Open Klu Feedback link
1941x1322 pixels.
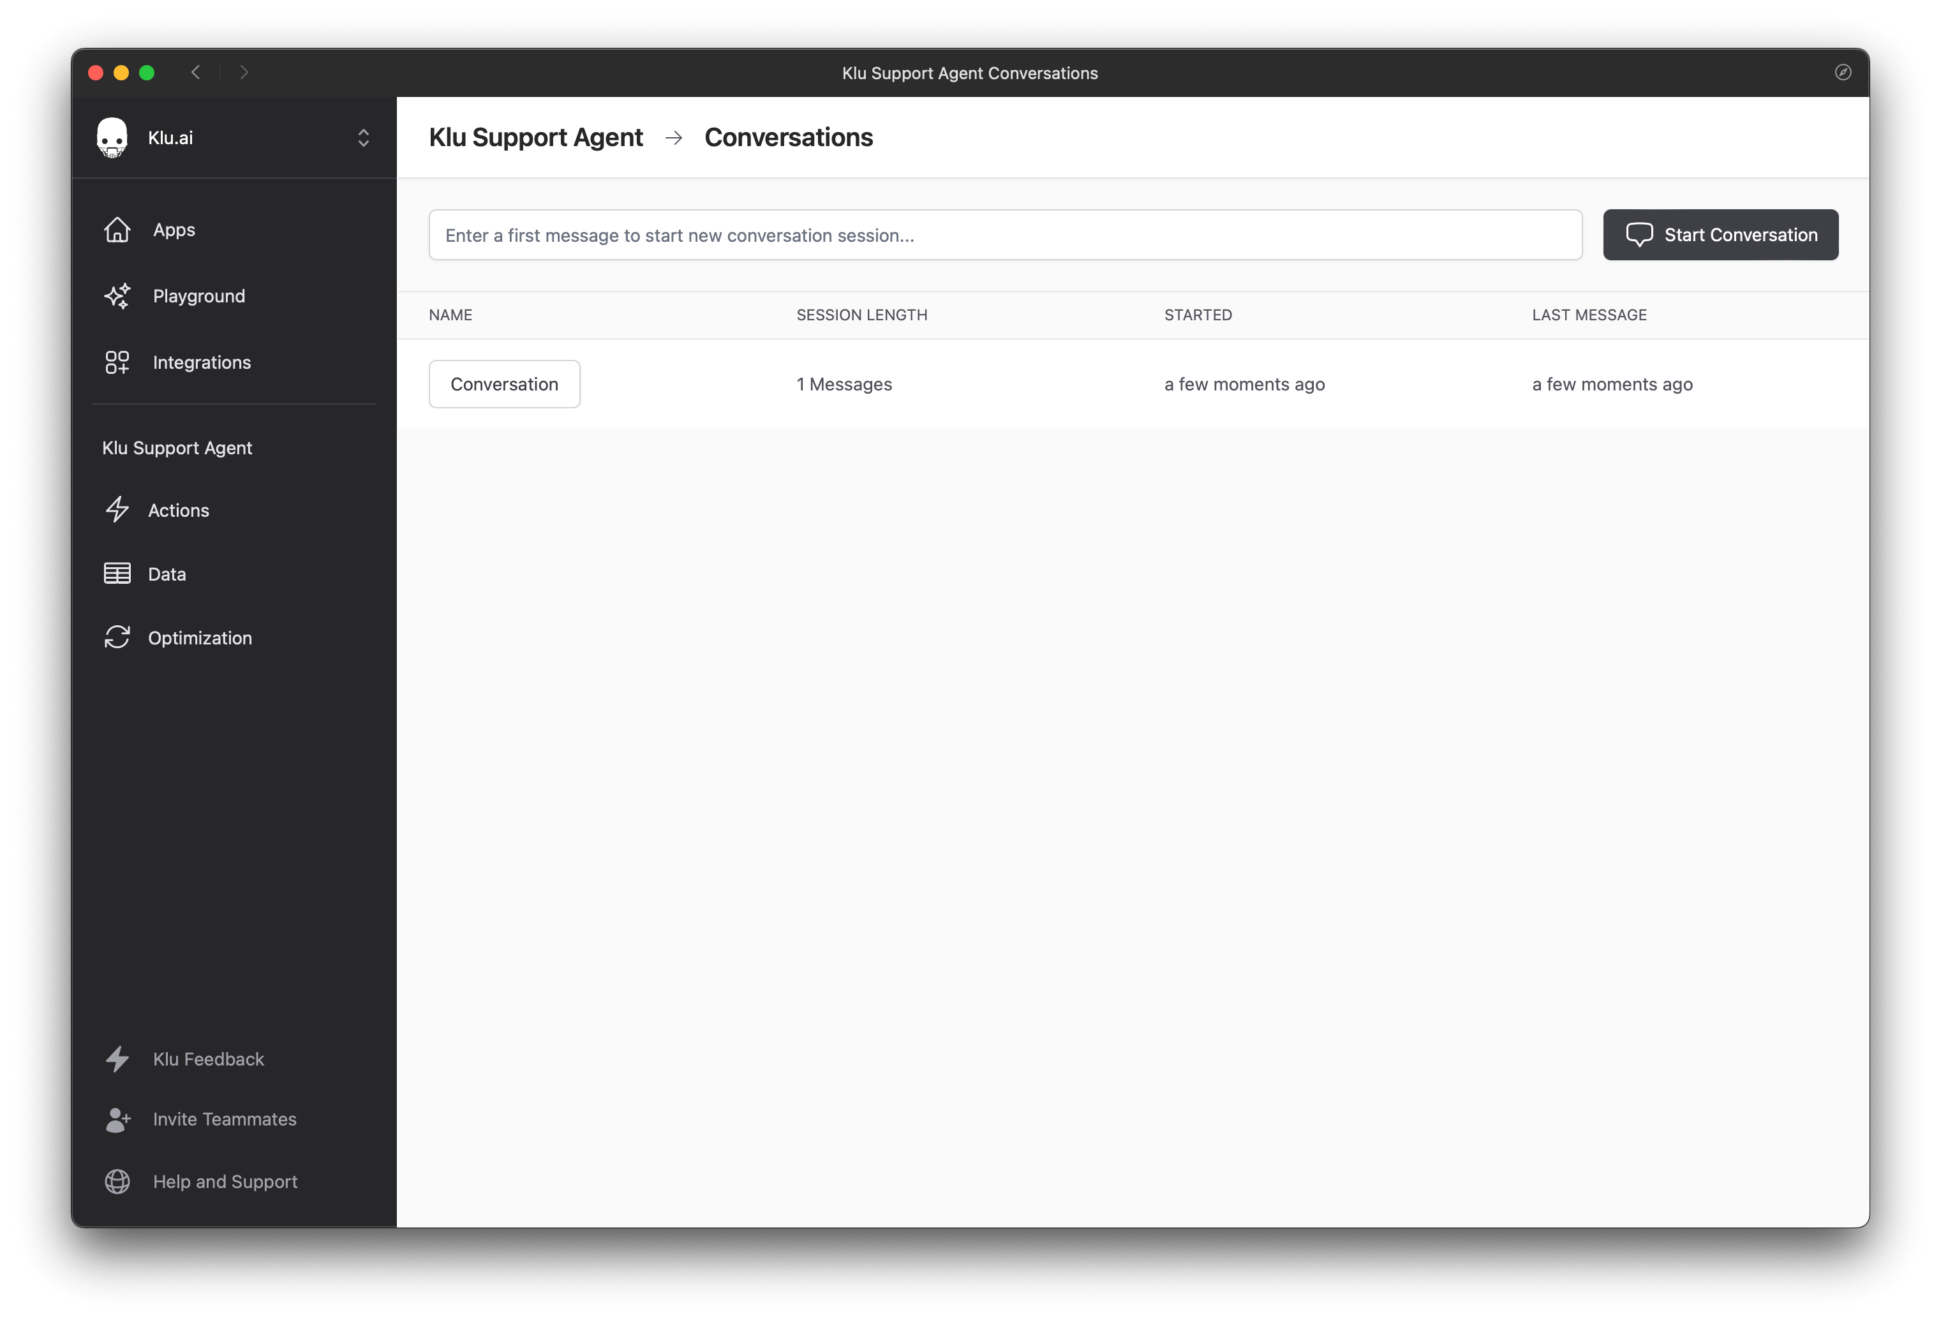coord(208,1059)
